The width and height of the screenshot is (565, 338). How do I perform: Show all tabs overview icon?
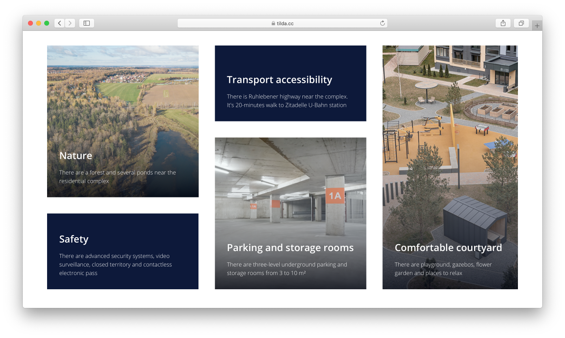pyautogui.click(x=521, y=23)
